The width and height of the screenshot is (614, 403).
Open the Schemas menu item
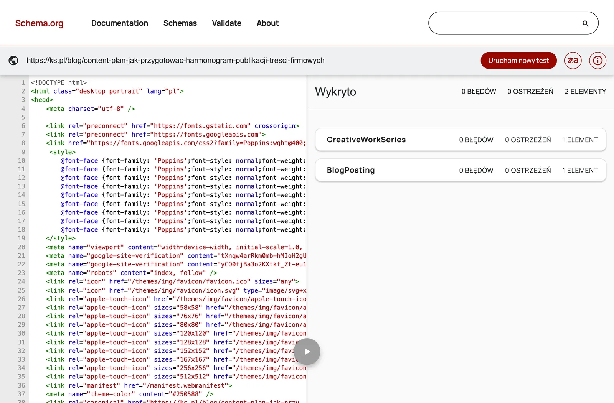pyautogui.click(x=180, y=23)
